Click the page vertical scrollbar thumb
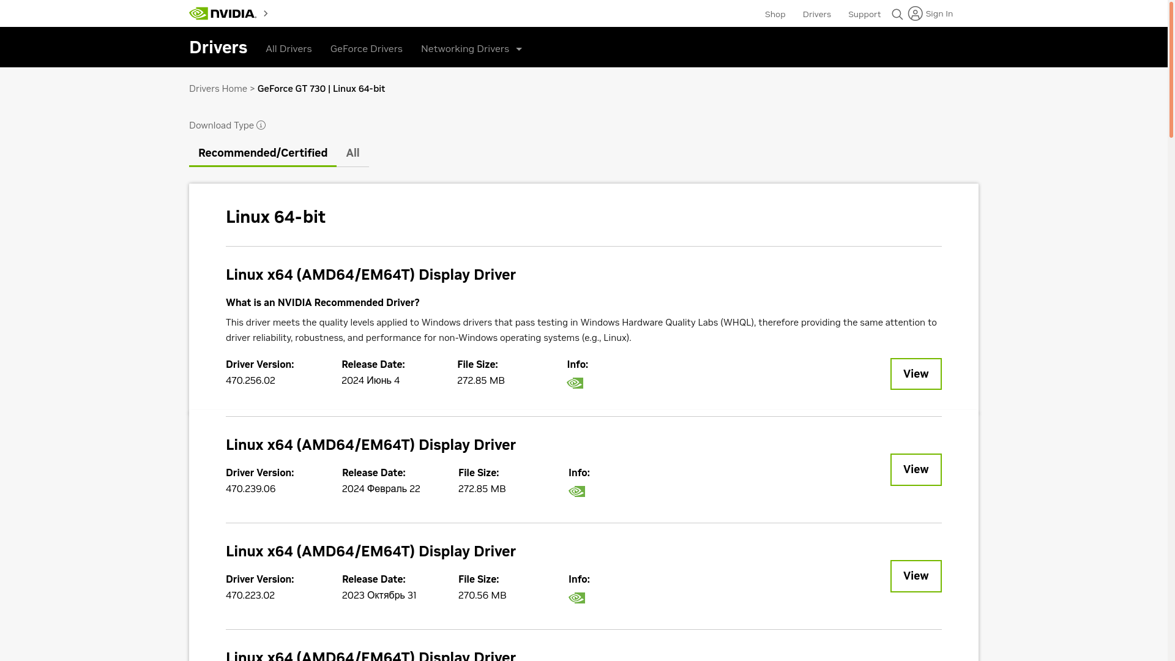 pos(1171,69)
